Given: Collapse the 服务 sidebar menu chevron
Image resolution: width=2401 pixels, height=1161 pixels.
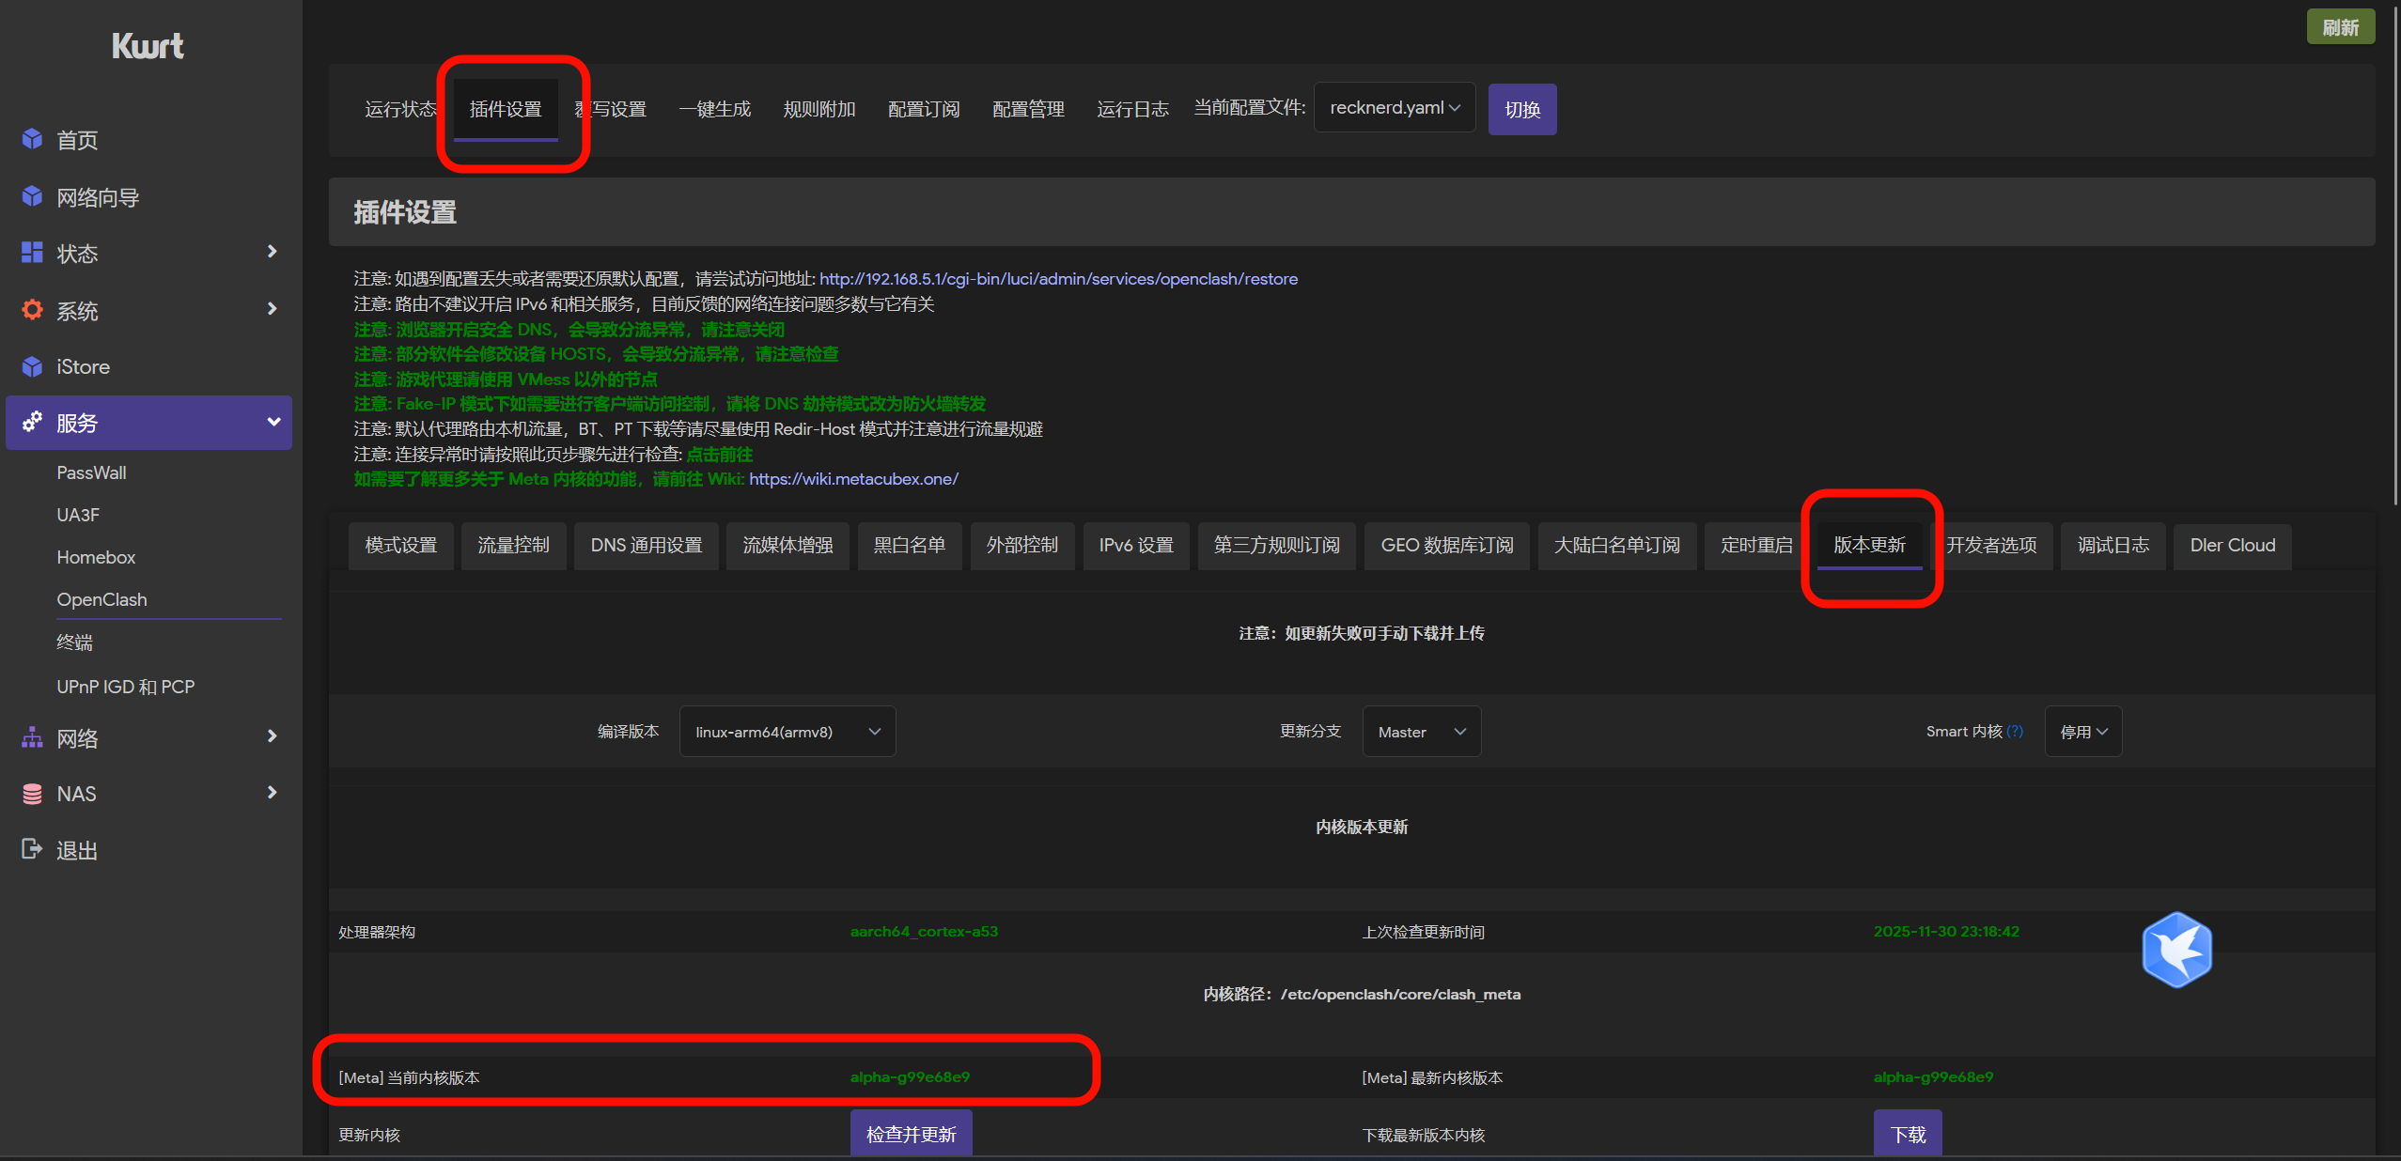Looking at the screenshot, I should click(x=273, y=422).
